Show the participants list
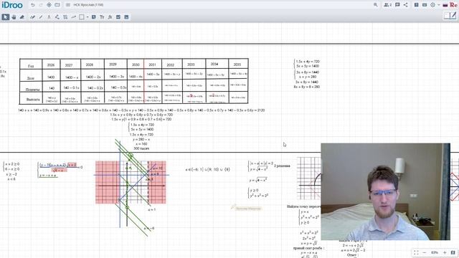The image size is (459, 258). pyautogui.click(x=388, y=5)
